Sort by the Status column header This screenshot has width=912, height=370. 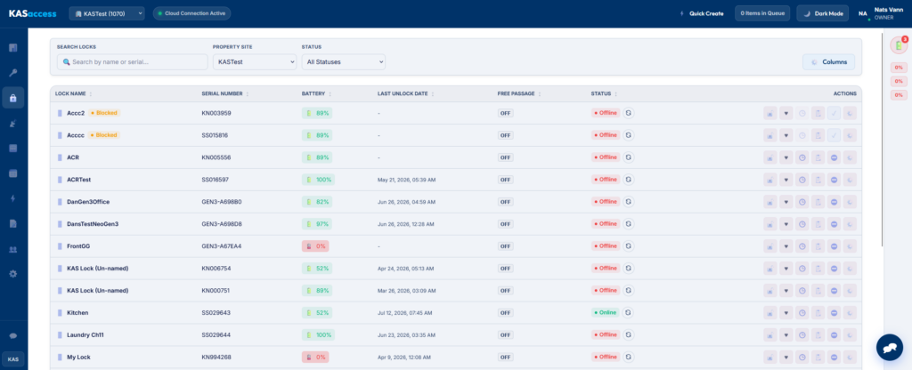(x=605, y=93)
